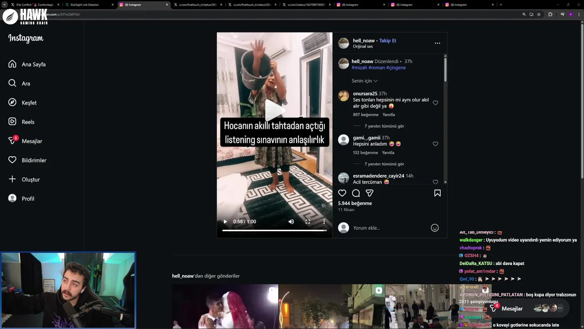Image resolution: width=584 pixels, height=329 pixels.
Task: Mute the video with speaker icon
Action: [x=291, y=222]
